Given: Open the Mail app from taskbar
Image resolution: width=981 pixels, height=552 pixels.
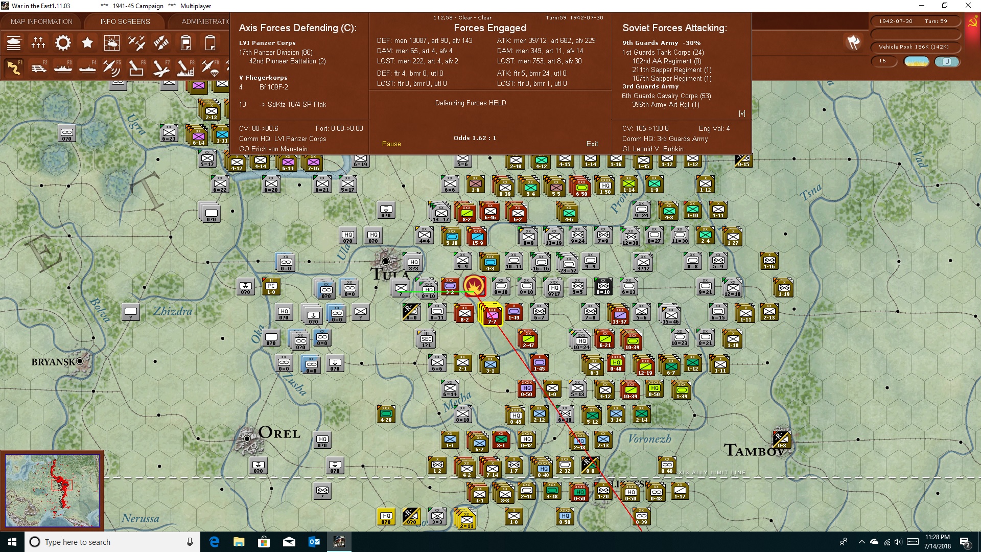Looking at the screenshot, I should 289,542.
